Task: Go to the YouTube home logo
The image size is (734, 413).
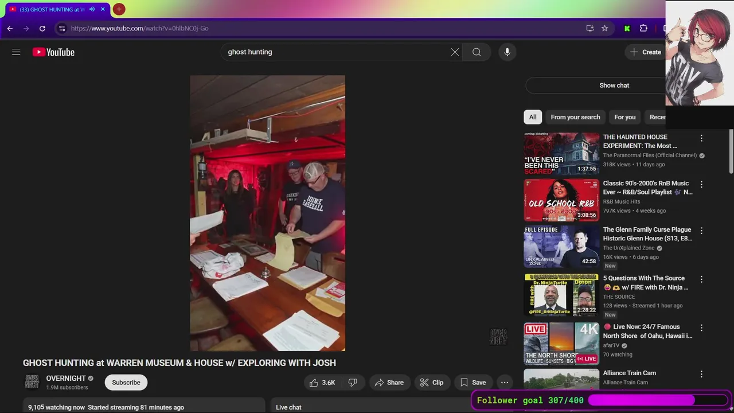Action: (x=53, y=52)
